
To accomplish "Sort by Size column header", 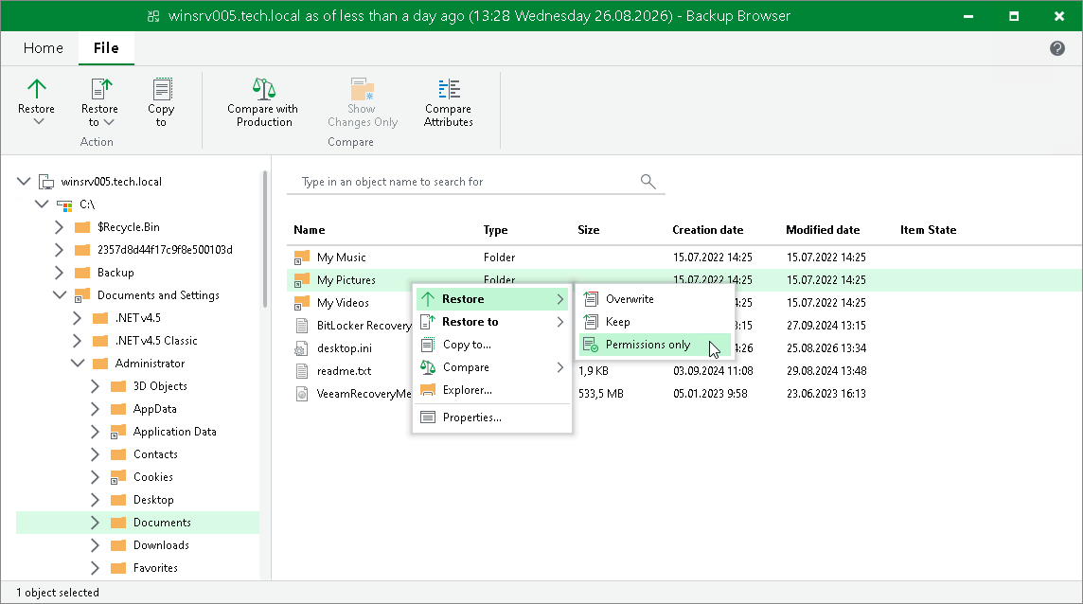I will pos(589,230).
